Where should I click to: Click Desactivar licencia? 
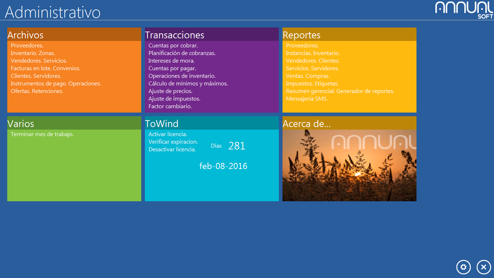click(172, 149)
